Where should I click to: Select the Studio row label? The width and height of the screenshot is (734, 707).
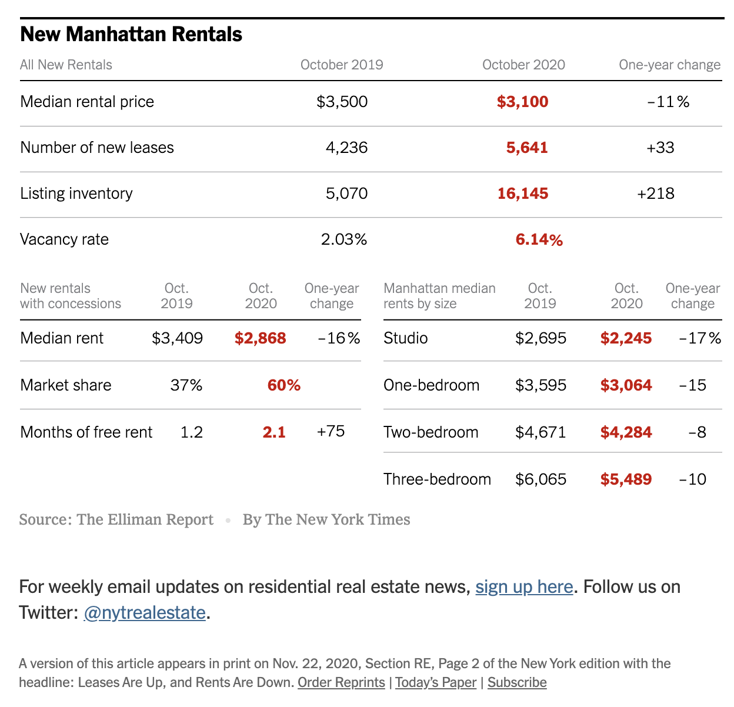(405, 338)
